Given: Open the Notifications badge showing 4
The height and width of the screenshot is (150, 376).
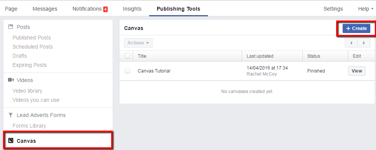Looking at the screenshot, I should pyautogui.click(x=105, y=9).
